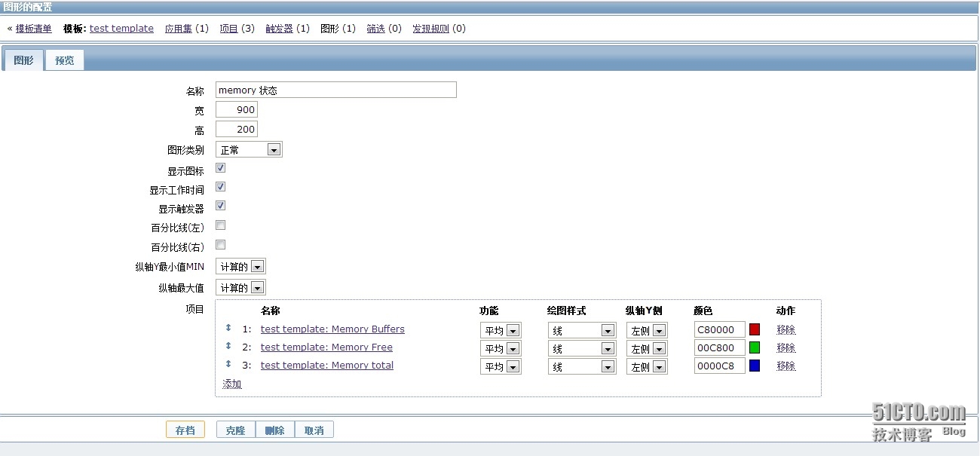Open 绘图样式 dropdown for Memory Free
The image size is (980, 456).
click(x=582, y=348)
